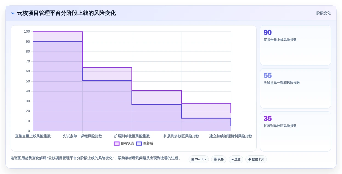Open the 55 先试点单一课程风险指数 card
The width and height of the screenshot is (342, 174).
tap(296, 89)
